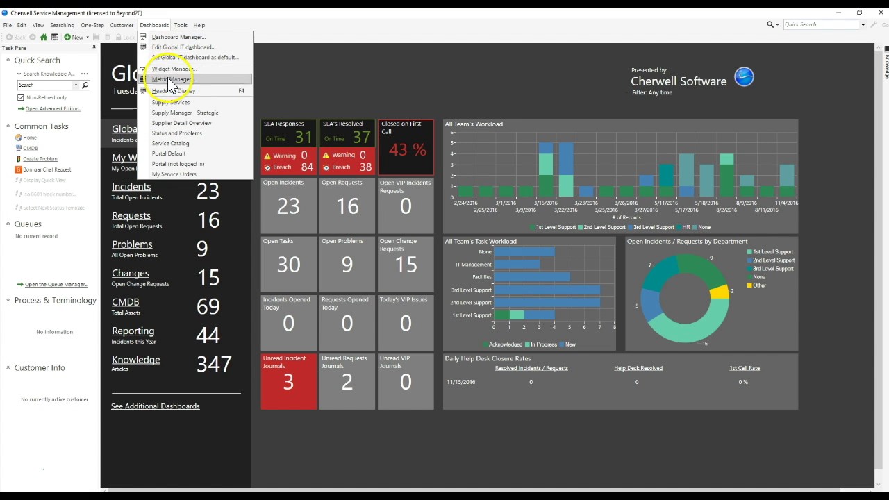This screenshot has height=500, width=889.
Task: Click the CMDB computer icon
Action: point(19,148)
